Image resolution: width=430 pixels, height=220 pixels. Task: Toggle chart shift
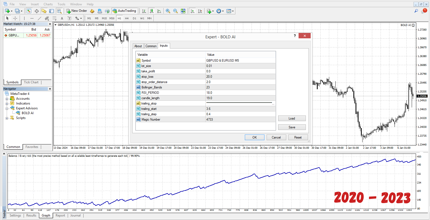click(x=200, y=11)
